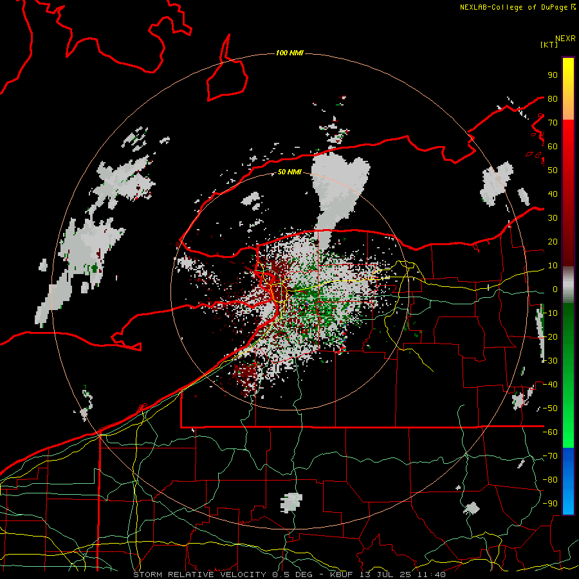579x579 pixels.
Task: Click the 100 NMI range ring label
Action: (x=289, y=53)
